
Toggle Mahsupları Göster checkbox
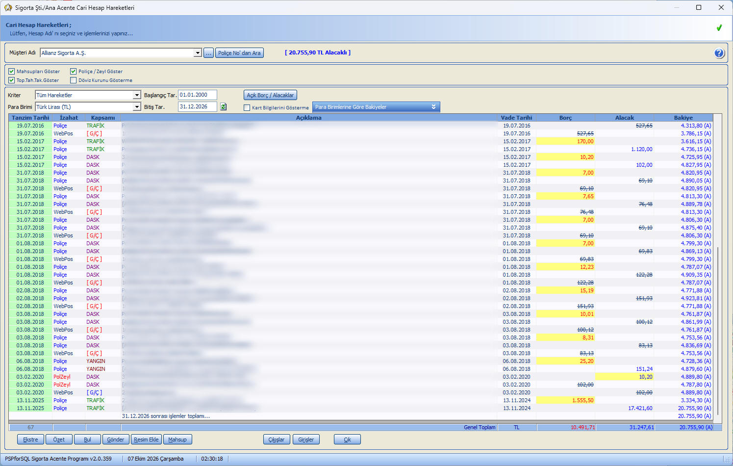(12, 71)
